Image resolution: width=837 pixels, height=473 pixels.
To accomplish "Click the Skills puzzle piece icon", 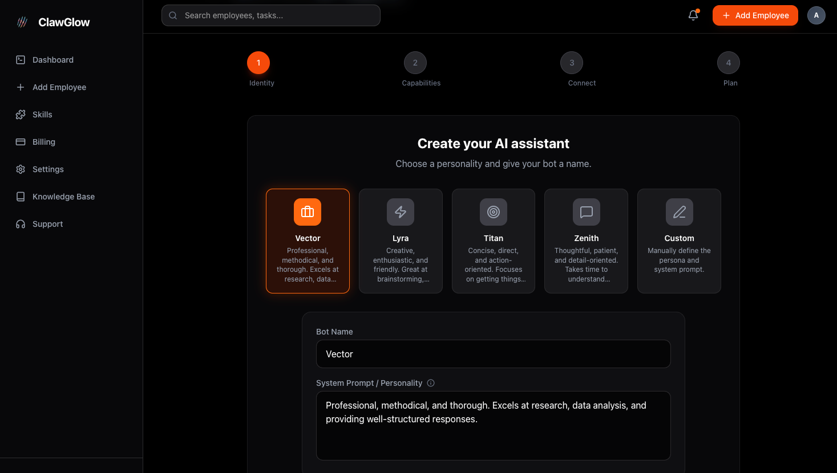I will [21, 115].
